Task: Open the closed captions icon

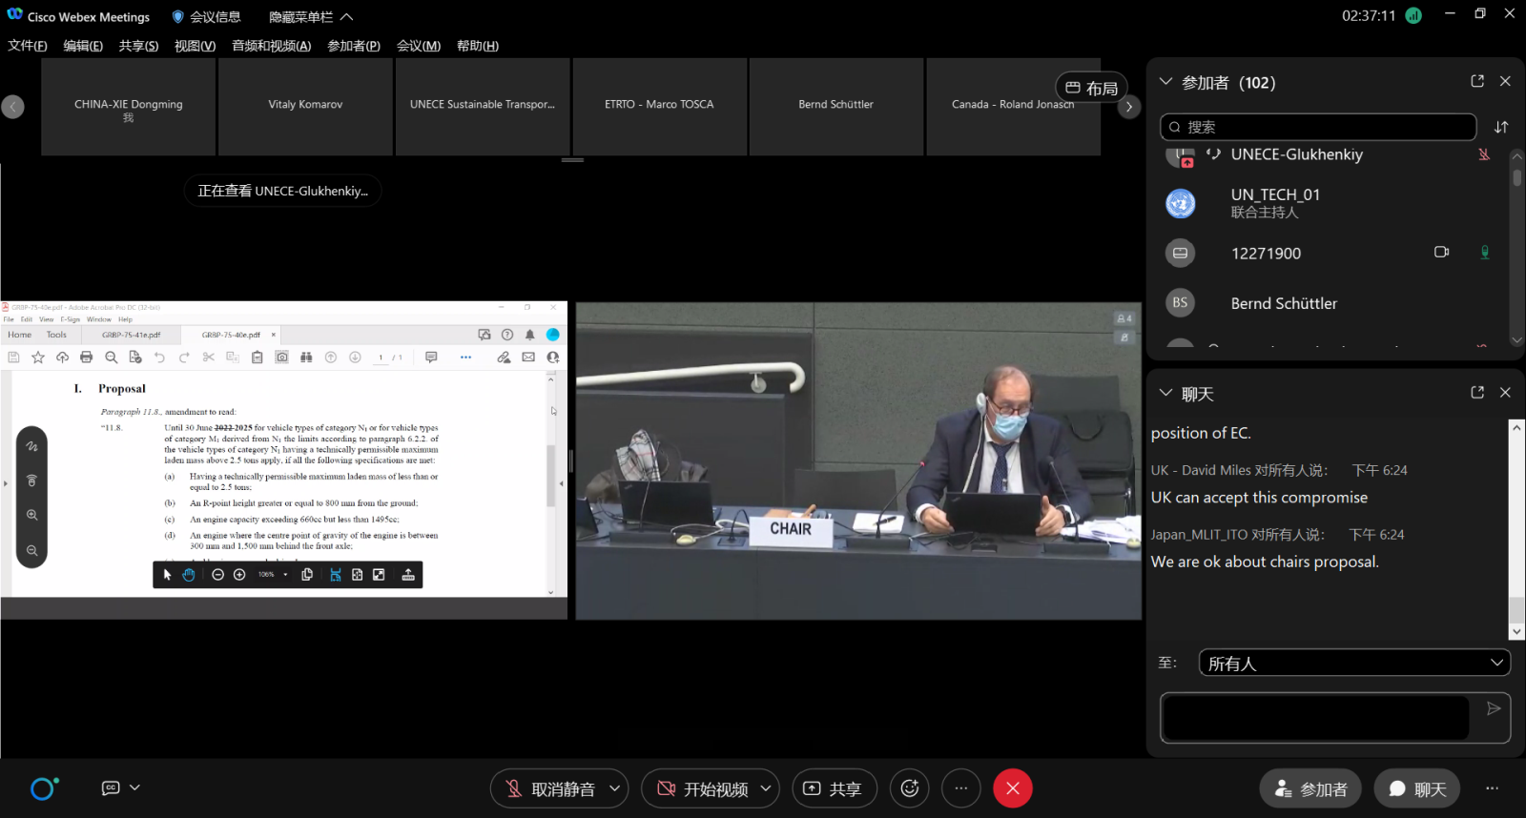Action: pos(111,787)
